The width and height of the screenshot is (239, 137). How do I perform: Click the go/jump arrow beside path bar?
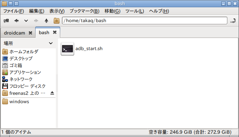pos(233,21)
